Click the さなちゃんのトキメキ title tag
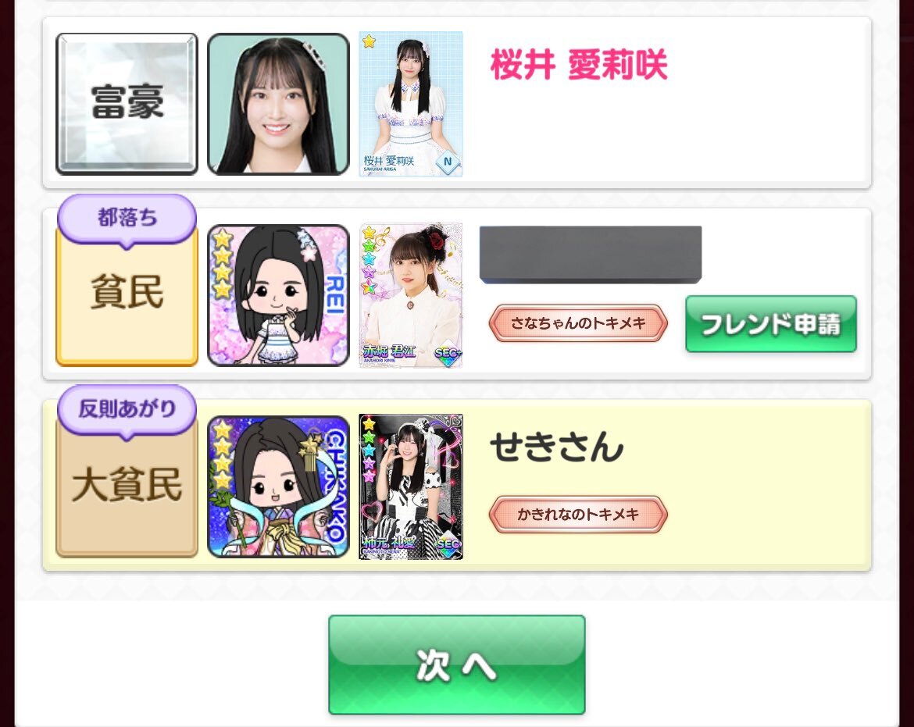 point(578,323)
